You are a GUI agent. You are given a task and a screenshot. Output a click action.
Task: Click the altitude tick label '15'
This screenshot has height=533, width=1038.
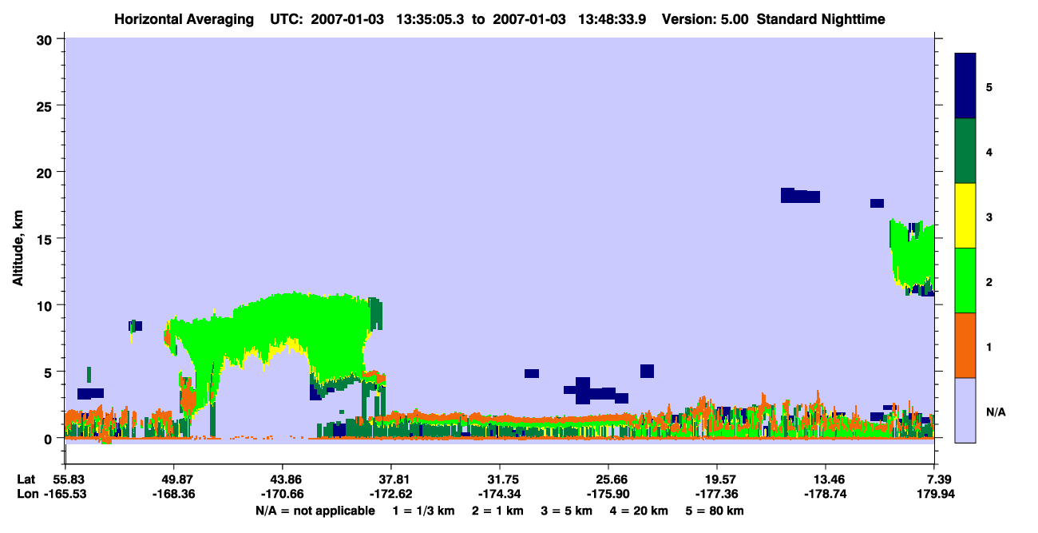pos(46,239)
